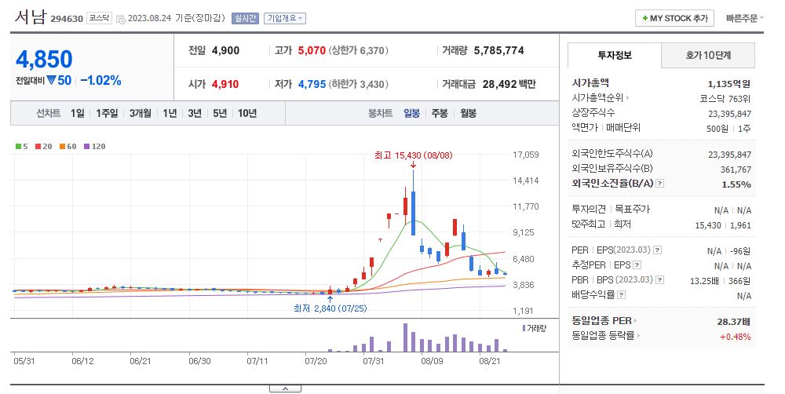Open the 빠른주문 dropdown
This screenshot has width=785, height=394.
click(744, 19)
